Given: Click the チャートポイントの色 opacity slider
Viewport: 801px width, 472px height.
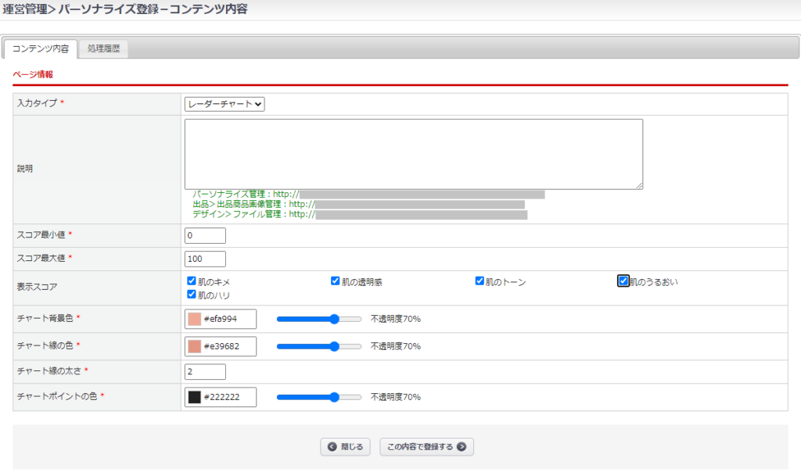Looking at the screenshot, I should click(319, 397).
